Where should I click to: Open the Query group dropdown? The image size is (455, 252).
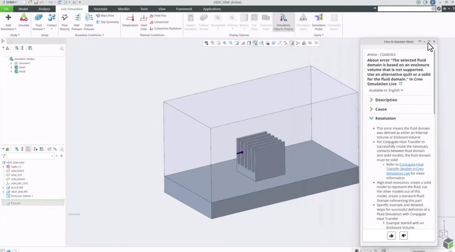[318, 35]
